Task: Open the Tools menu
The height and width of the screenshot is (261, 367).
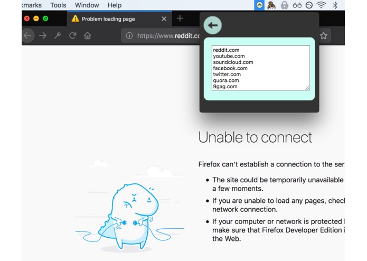Action: point(58,5)
